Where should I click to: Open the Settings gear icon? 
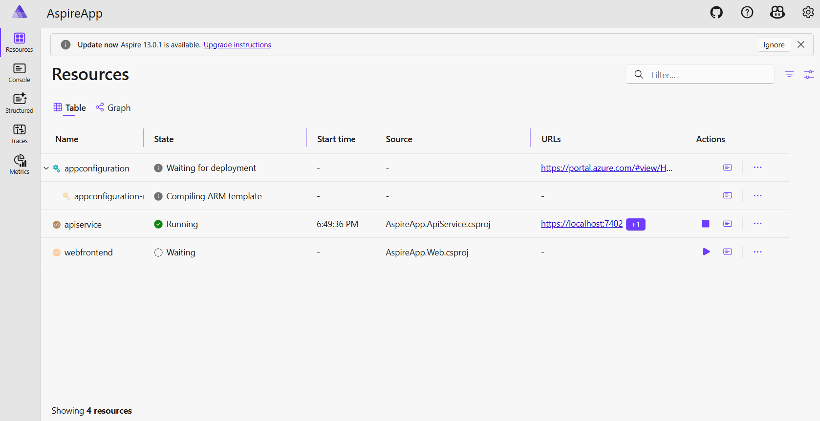tap(808, 13)
